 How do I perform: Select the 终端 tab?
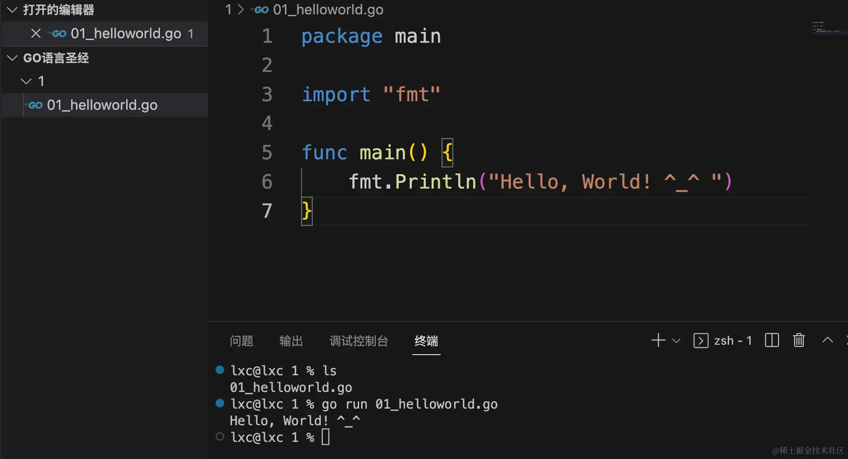(426, 341)
